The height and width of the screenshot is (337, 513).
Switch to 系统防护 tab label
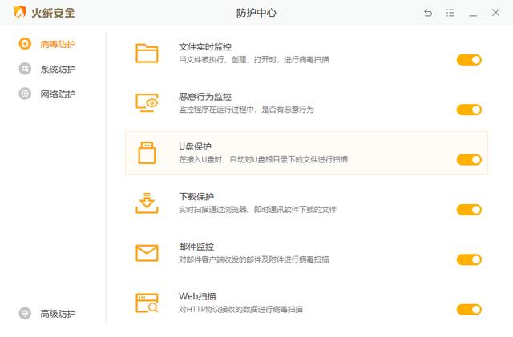58,69
